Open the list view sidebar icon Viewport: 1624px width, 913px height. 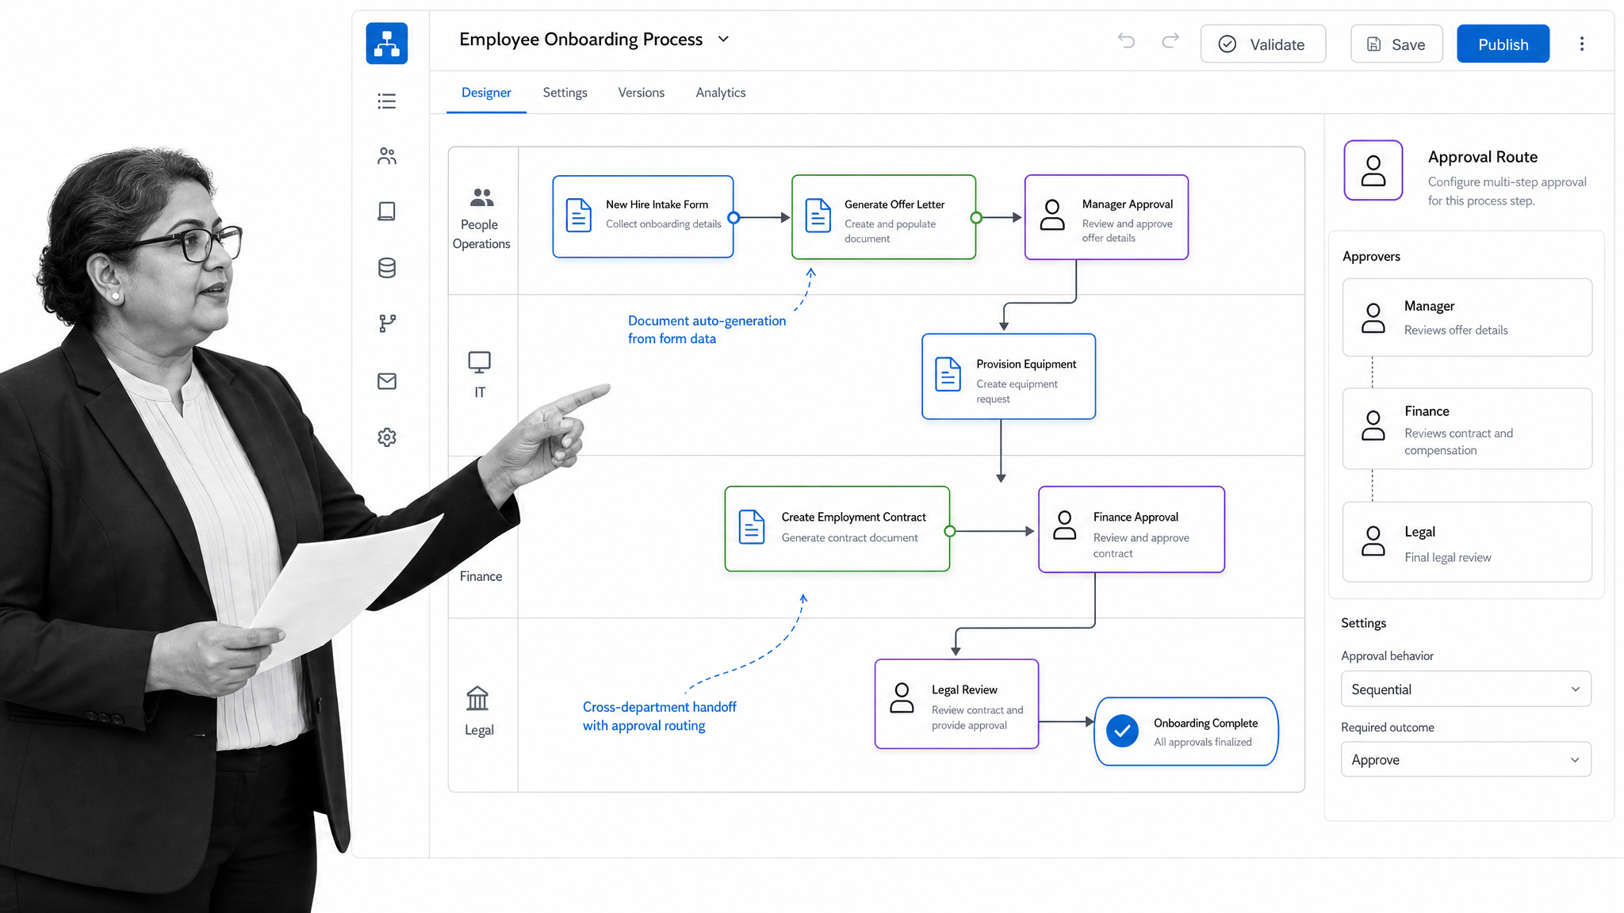(387, 101)
